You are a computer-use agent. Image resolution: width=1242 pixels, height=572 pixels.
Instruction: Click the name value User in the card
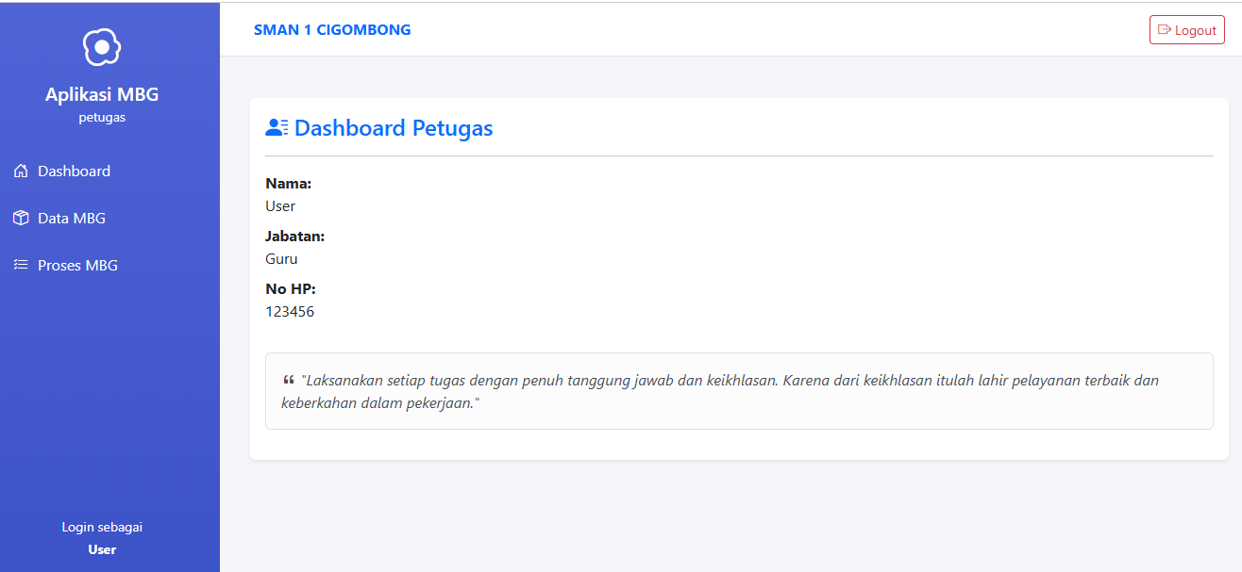click(x=280, y=206)
